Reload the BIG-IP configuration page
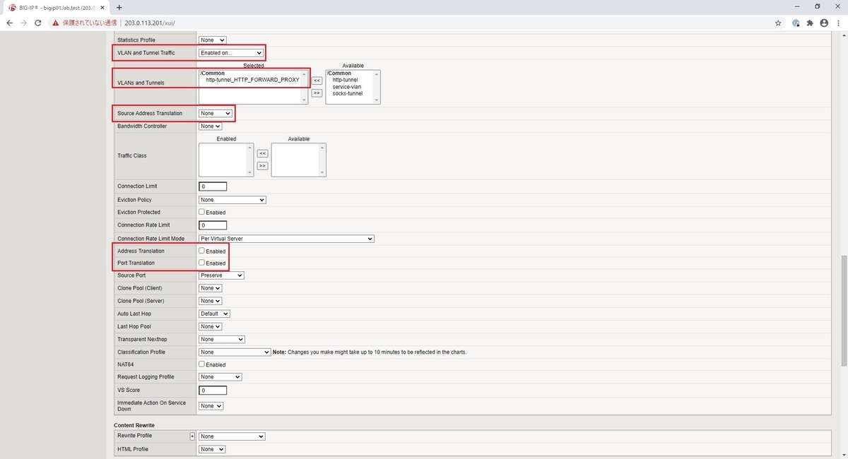Image resolution: width=848 pixels, height=459 pixels. [37, 23]
